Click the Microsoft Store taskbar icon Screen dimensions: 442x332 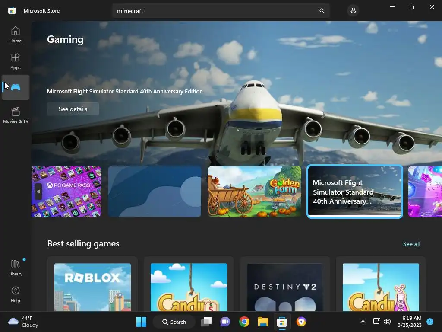tap(282, 322)
